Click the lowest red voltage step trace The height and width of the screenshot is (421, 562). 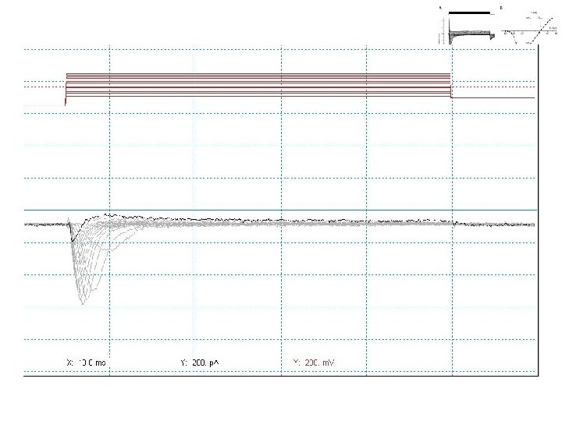258,96
